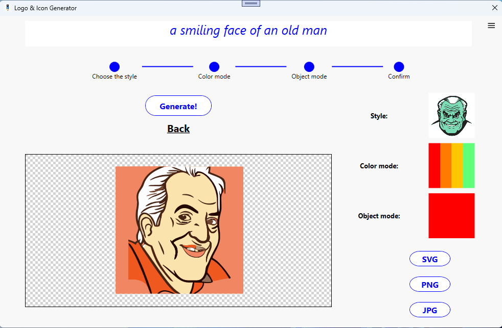Viewport: 502px width, 328px height.
Task: Click the "Object mode:" label
Action: click(x=379, y=216)
